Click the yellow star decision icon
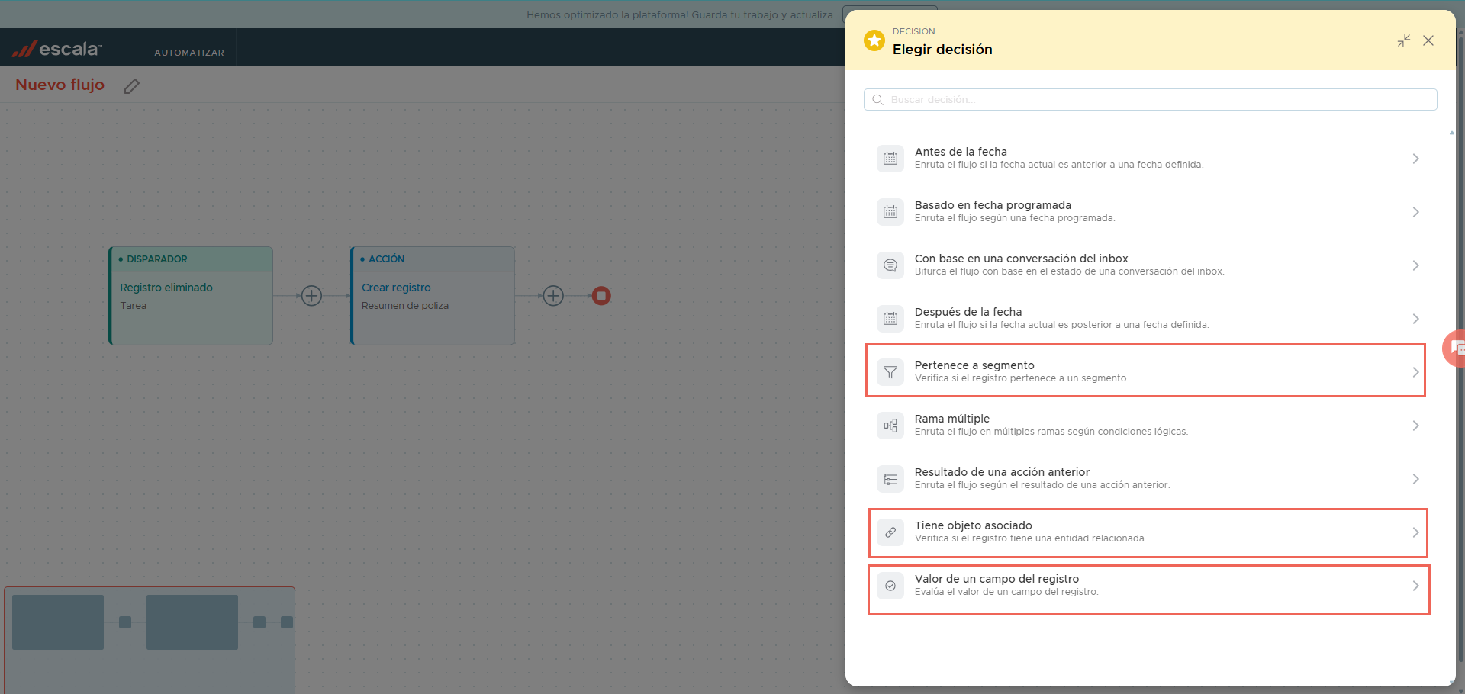 (874, 40)
